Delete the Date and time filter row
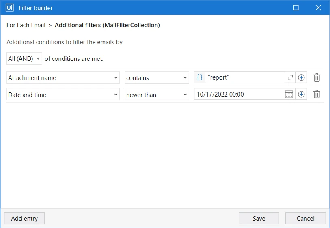This screenshot has width=330, height=228. click(x=317, y=94)
